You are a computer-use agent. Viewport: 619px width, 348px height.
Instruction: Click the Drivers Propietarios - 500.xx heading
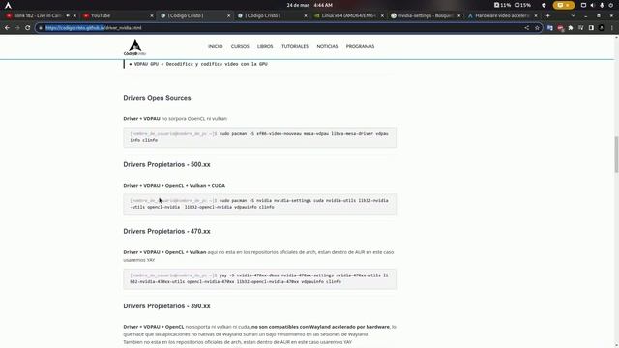coord(166,164)
